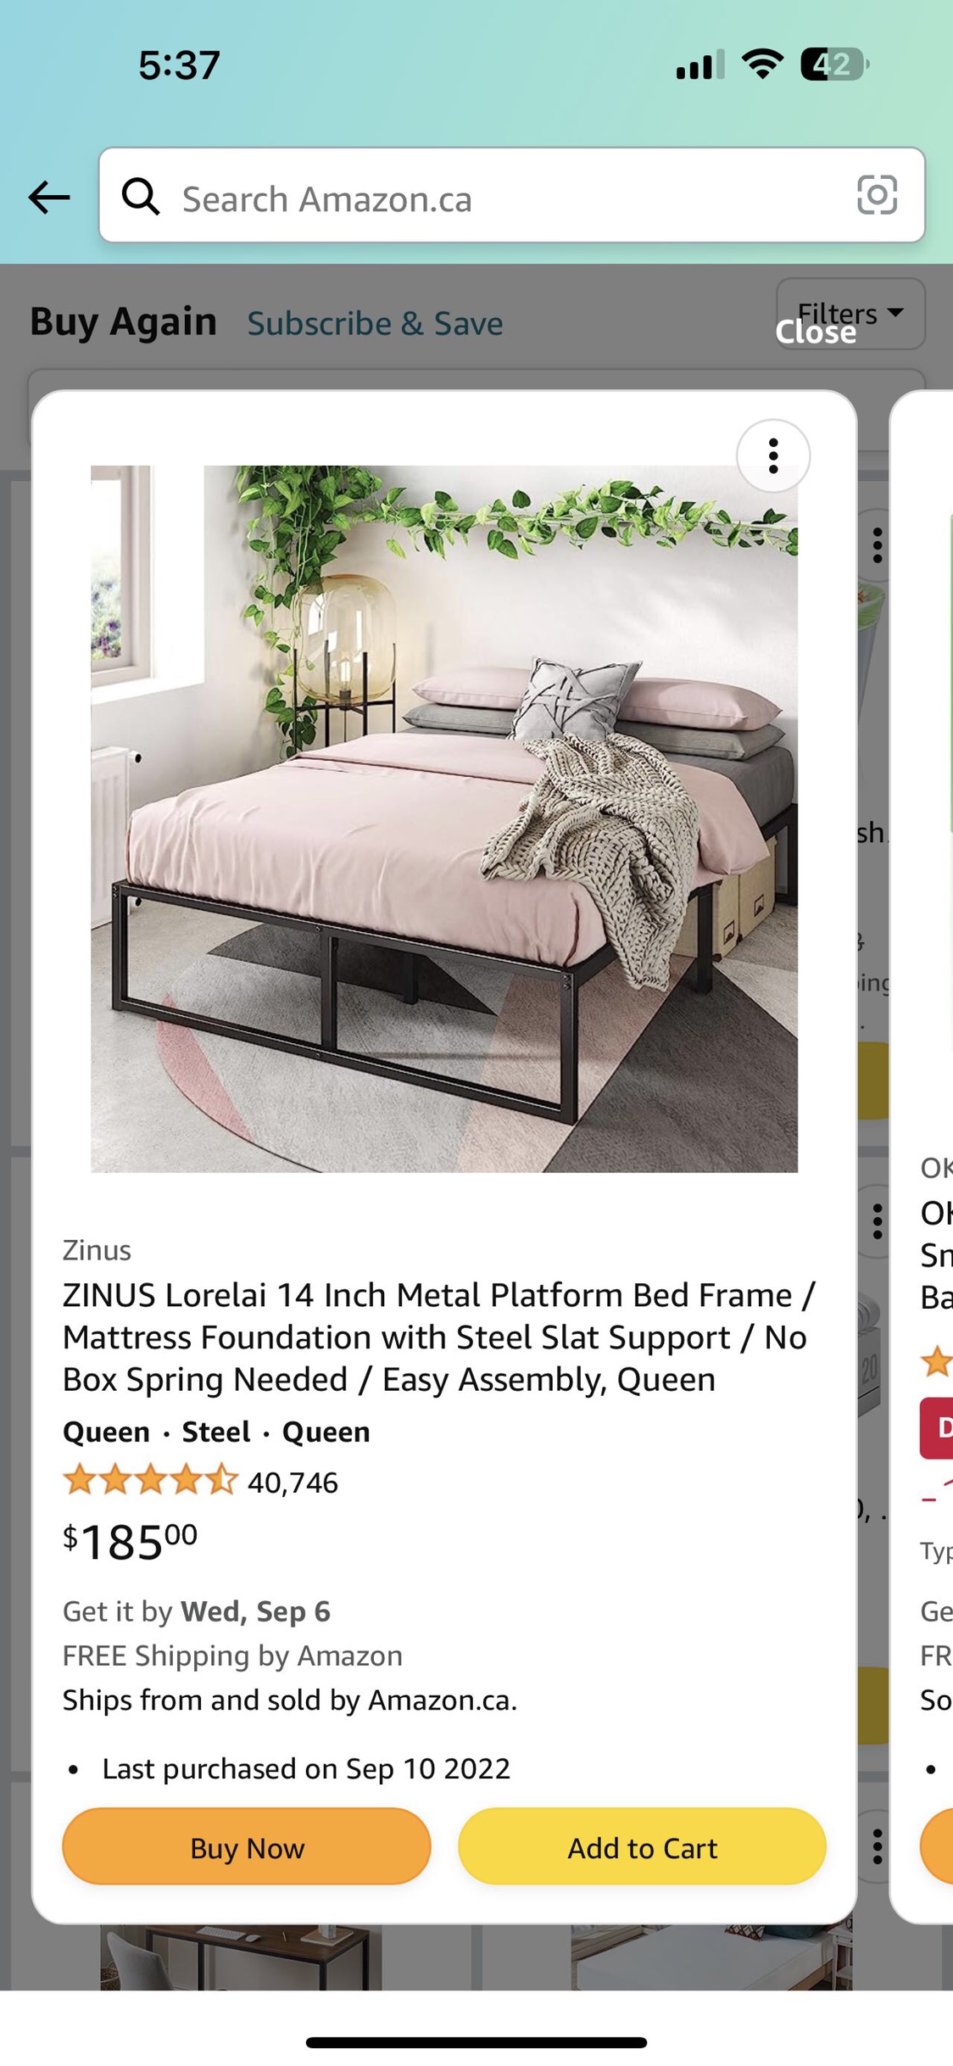Open the ZINUS Lorelai product title link
953x2066 pixels.
(439, 1337)
